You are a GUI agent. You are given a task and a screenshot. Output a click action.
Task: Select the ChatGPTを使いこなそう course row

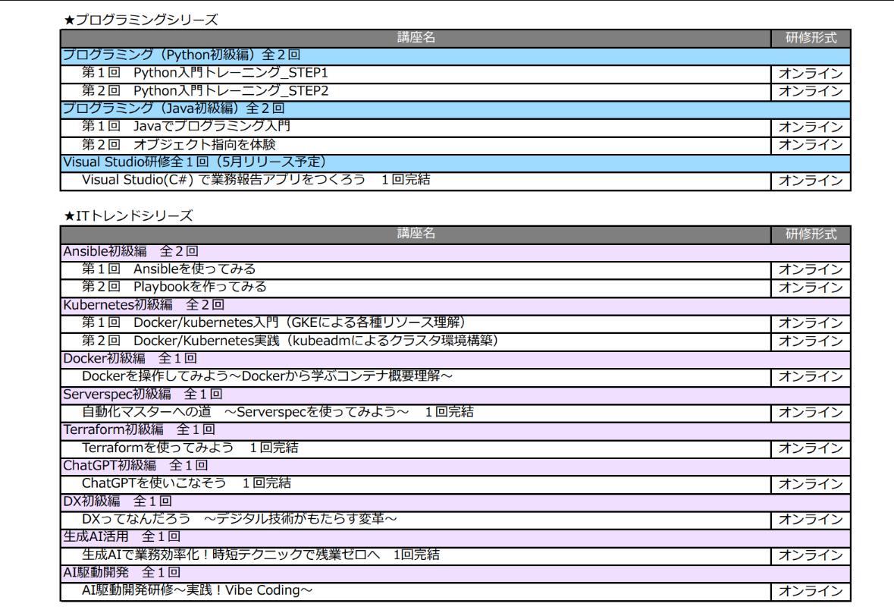click(x=187, y=483)
